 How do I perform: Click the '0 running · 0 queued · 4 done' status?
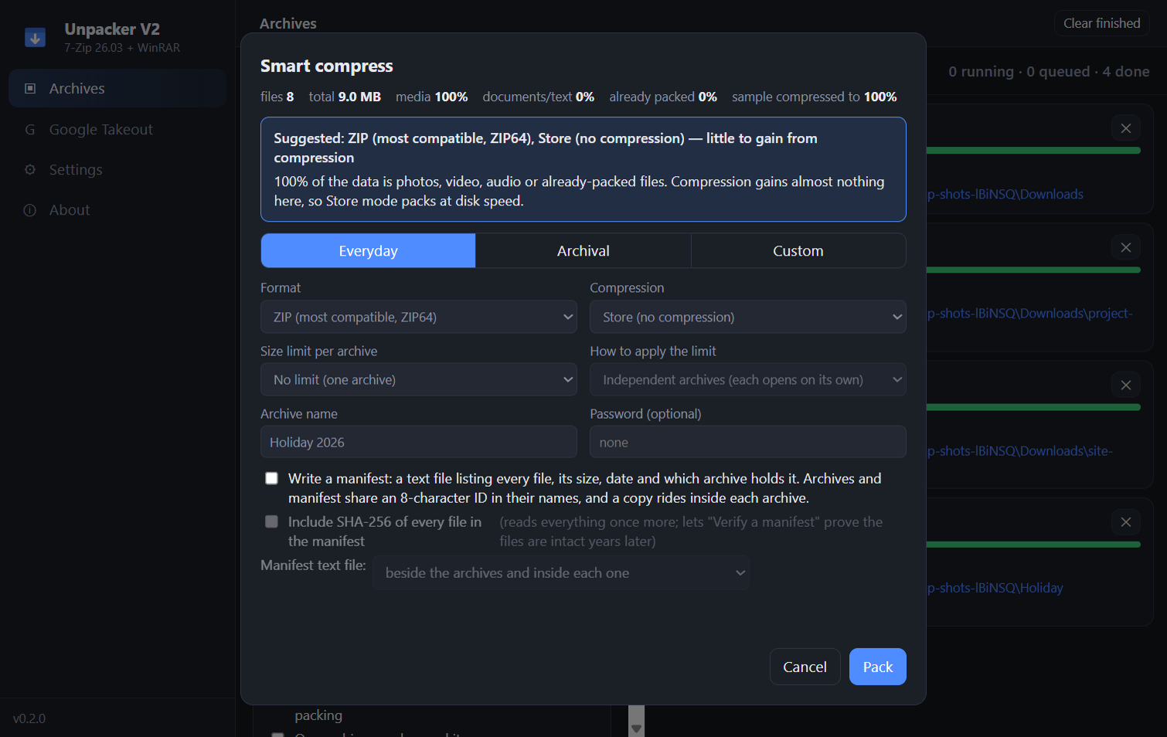[1049, 71]
